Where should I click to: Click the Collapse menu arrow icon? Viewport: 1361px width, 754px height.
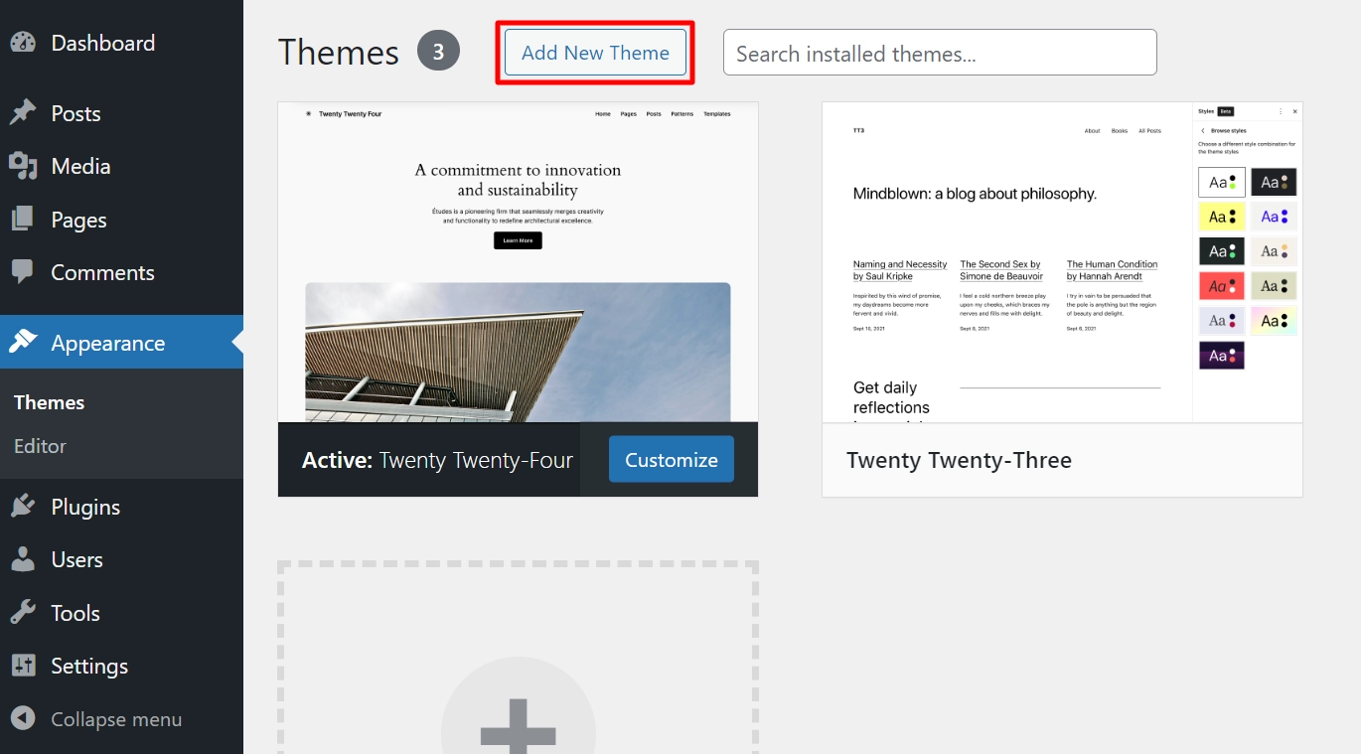coord(23,718)
